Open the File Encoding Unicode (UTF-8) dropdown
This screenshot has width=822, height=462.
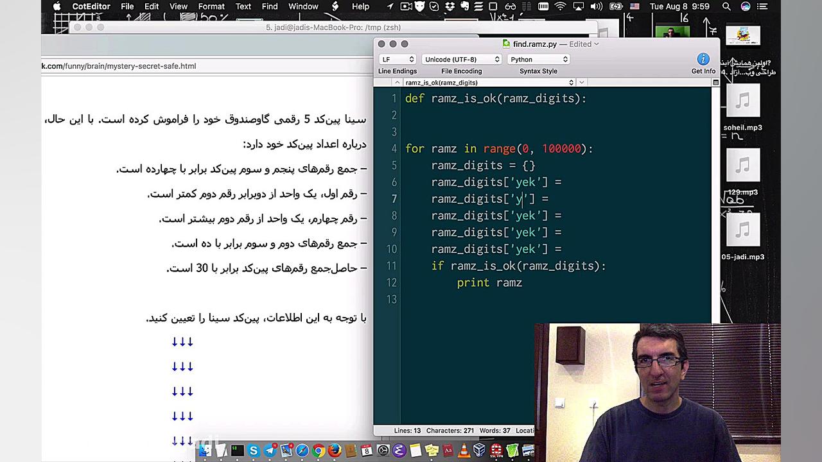(x=461, y=59)
